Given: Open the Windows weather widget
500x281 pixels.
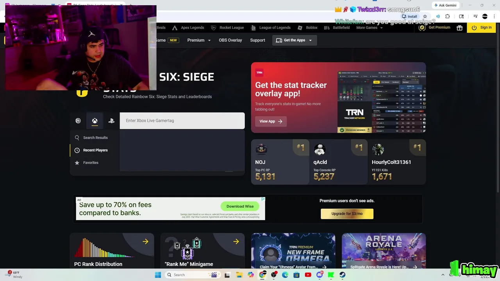Looking at the screenshot, I should tap(14, 275).
